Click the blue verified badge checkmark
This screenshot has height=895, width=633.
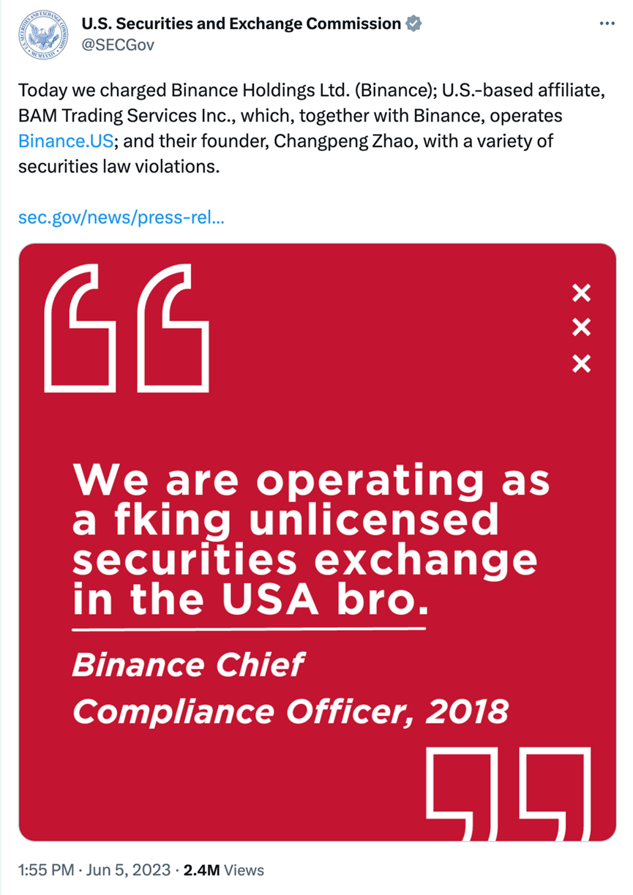(x=413, y=23)
